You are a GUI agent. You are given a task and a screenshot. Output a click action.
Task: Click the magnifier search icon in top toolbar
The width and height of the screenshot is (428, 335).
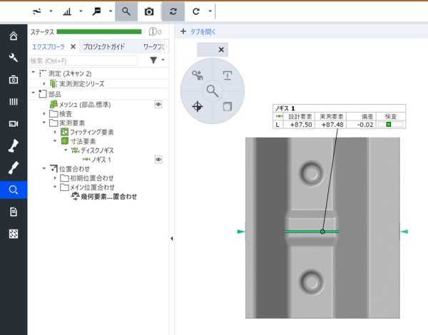pyautogui.click(x=126, y=11)
